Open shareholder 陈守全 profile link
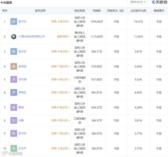Screen dimensions: 168x157 [22, 21]
